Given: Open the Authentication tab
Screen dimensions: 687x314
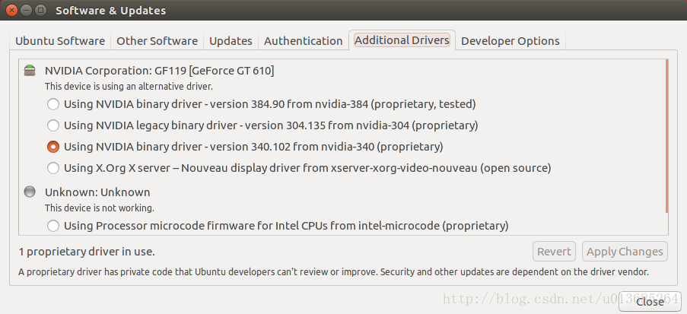Looking at the screenshot, I should tap(303, 41).
